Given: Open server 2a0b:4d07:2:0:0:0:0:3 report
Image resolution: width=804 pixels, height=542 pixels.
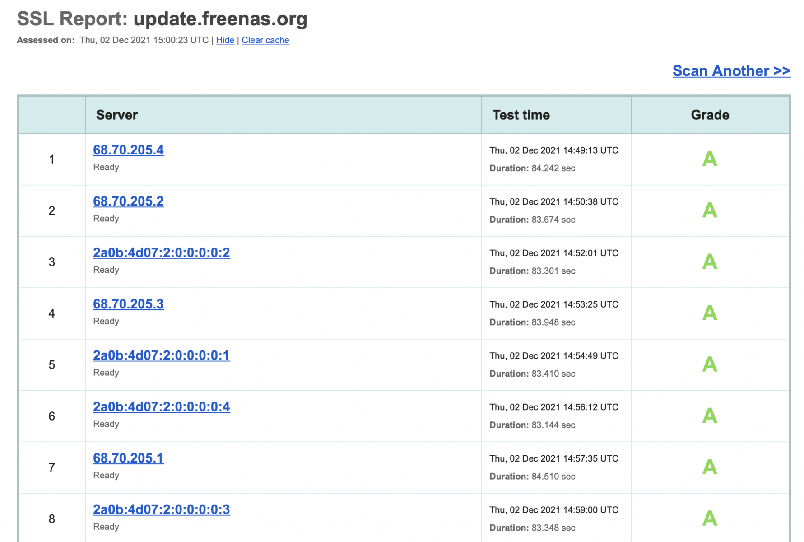Looking at the screenshot, I should pos(162,509).
